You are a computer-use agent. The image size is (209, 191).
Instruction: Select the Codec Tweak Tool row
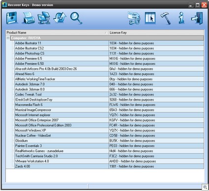pos(109,94)
